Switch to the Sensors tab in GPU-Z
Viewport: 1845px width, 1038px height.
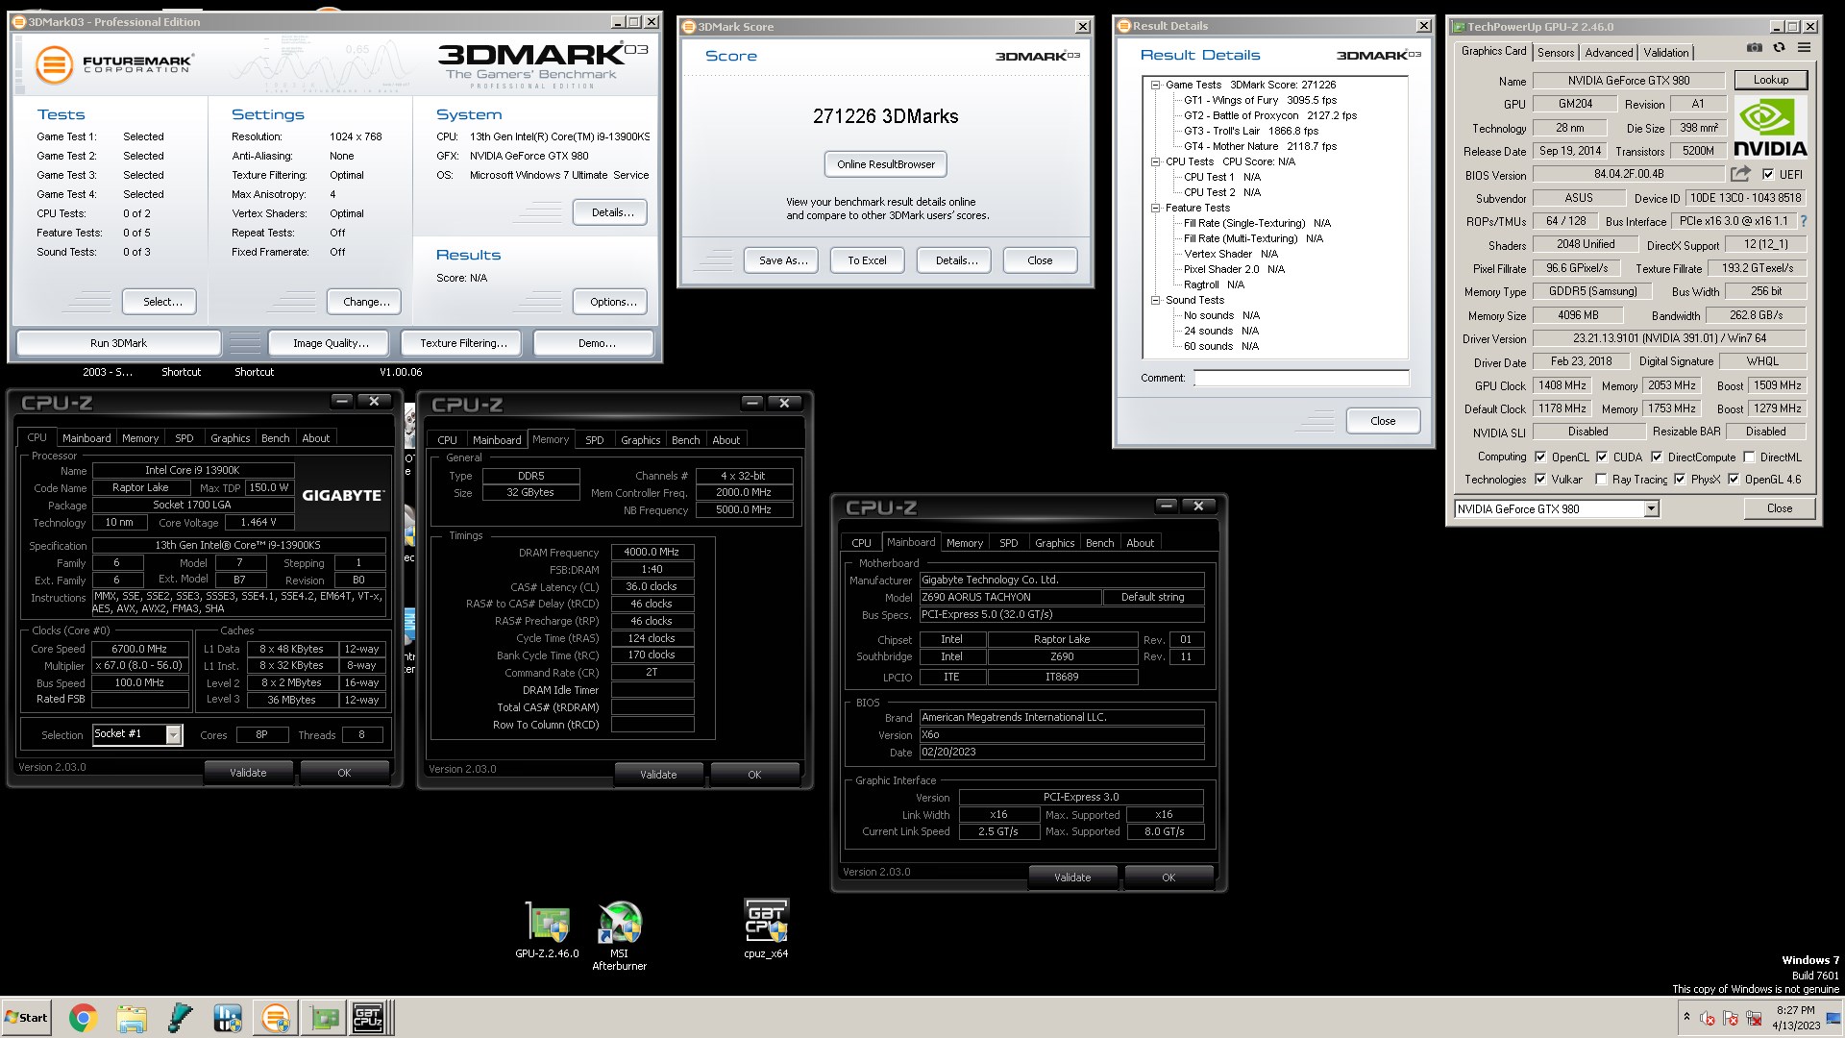[1555, 53]
